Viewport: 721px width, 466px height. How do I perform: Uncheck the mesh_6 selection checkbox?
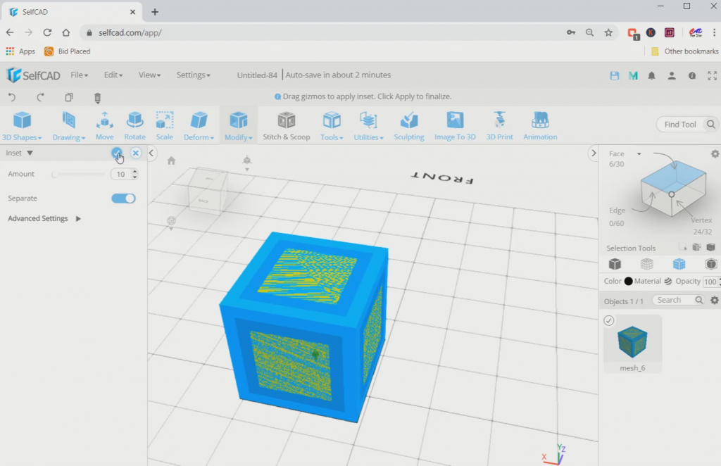point(608,320)
